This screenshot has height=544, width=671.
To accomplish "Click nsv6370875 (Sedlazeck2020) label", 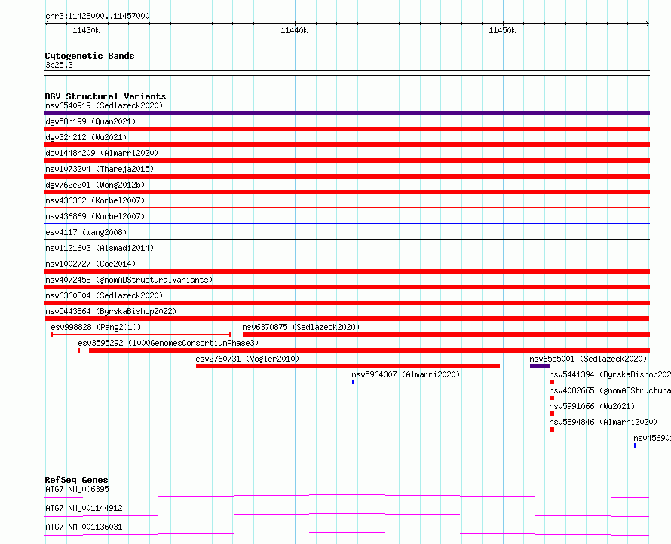I will coord(301,327).
